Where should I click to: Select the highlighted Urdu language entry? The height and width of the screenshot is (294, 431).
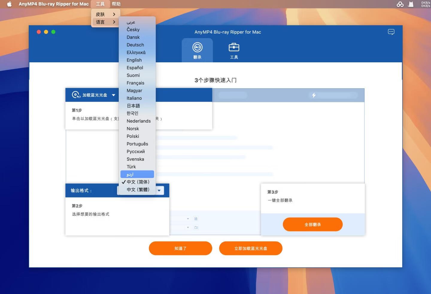[x=137, y=174]
